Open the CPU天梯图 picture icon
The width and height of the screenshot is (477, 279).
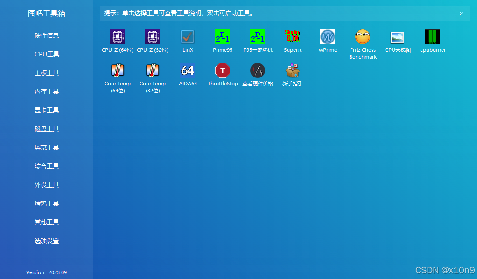pos(397,37)
